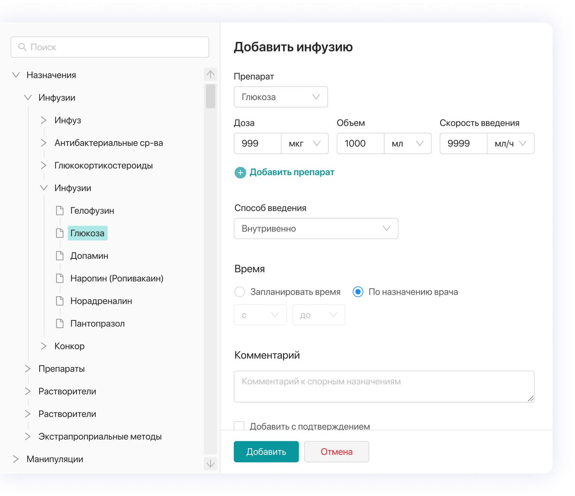Viewport: 575px width, 496px height.
Task: Click the file icon beside Пантопразол
Action: (60, 323)
